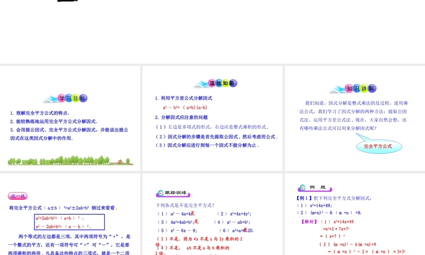Click the green tree row decoration
Screen dimensions: 425x255
(x=59, y=161)
